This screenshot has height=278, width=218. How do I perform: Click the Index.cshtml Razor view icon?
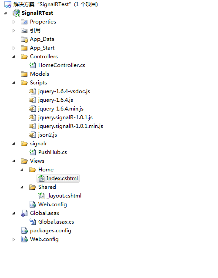pos(41,178)
